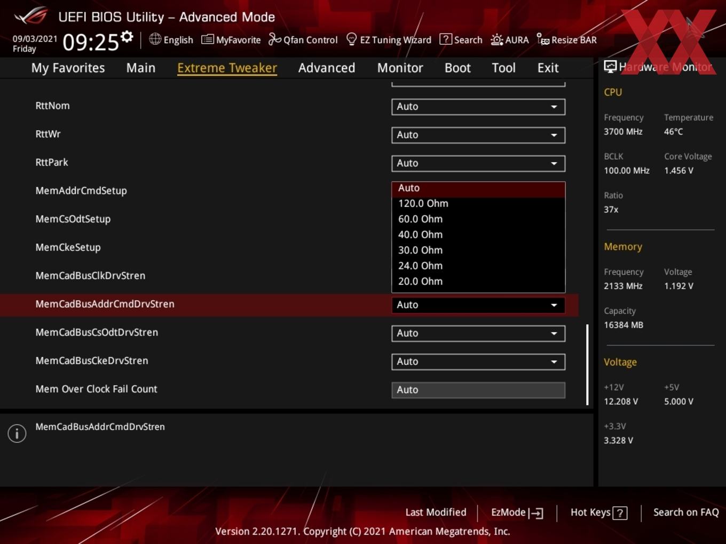Toggle Resize BAR icon
Image resolution: width=726 pixels, height=544 pixels.
tap(543, 39)
